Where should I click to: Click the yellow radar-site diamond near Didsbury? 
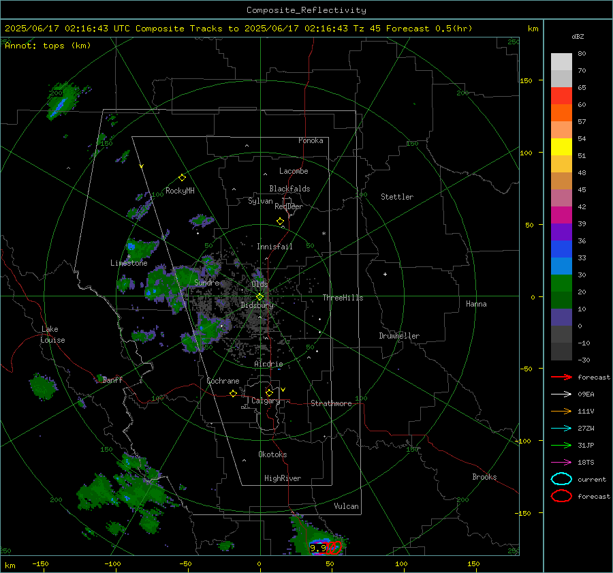[x=260, y=297]
